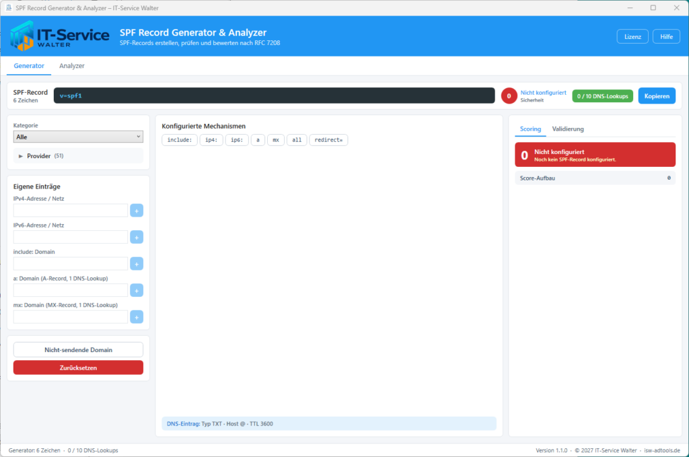This screenshot has height=457, width=689.
Task: Click the app icon in title bar
Action: 8,8
